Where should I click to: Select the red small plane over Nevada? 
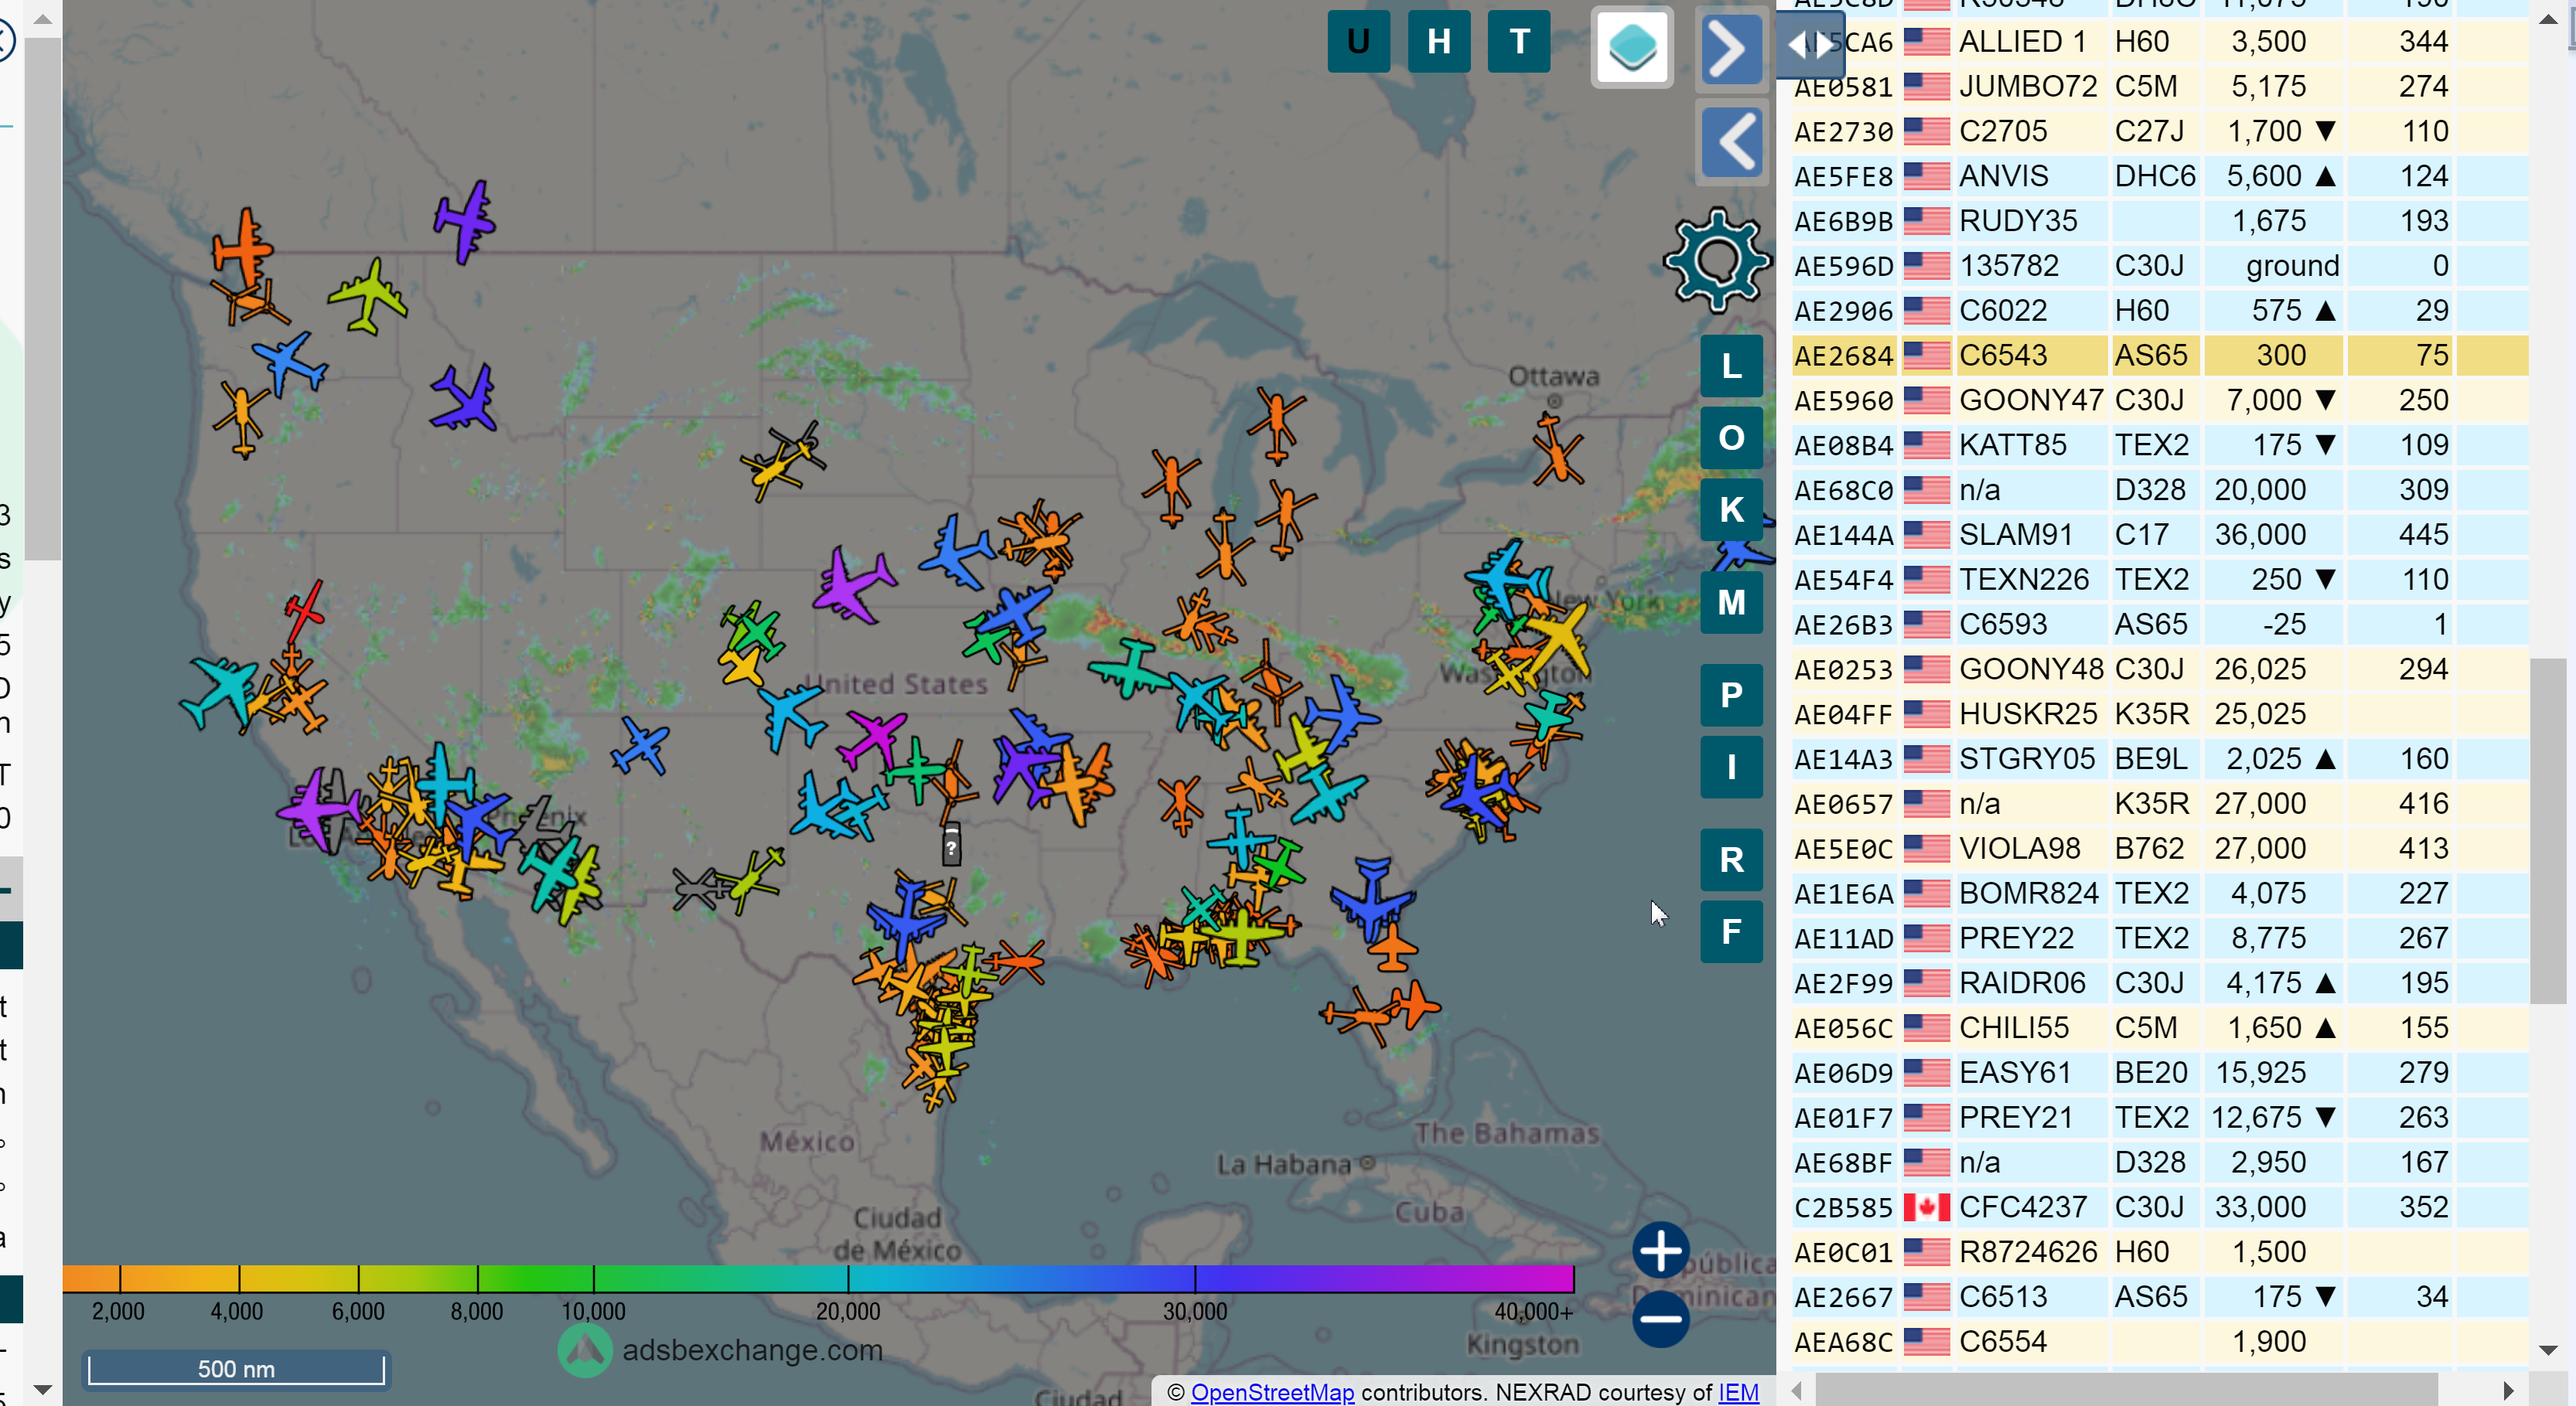(303, 610)
